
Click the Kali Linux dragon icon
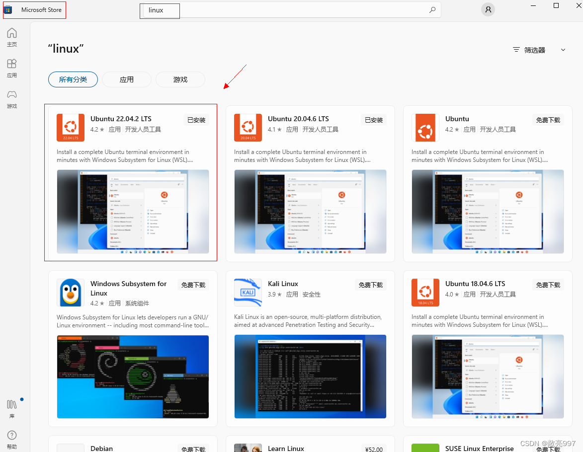tap(248, 293)
